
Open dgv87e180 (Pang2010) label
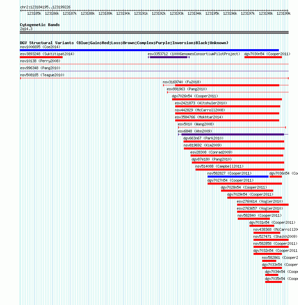pyautogui.click(x=212, y=159)
